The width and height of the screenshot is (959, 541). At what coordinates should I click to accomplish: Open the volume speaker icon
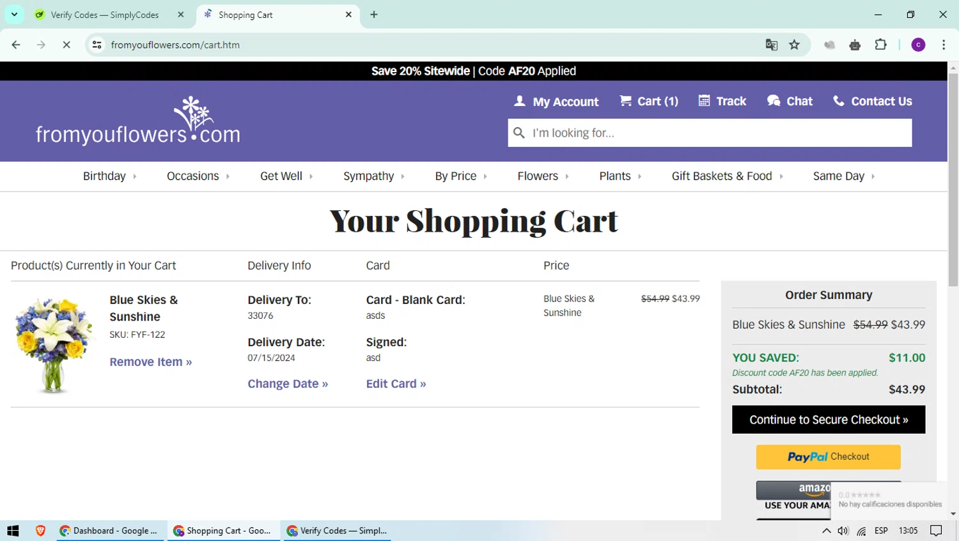tap(843, 531)
